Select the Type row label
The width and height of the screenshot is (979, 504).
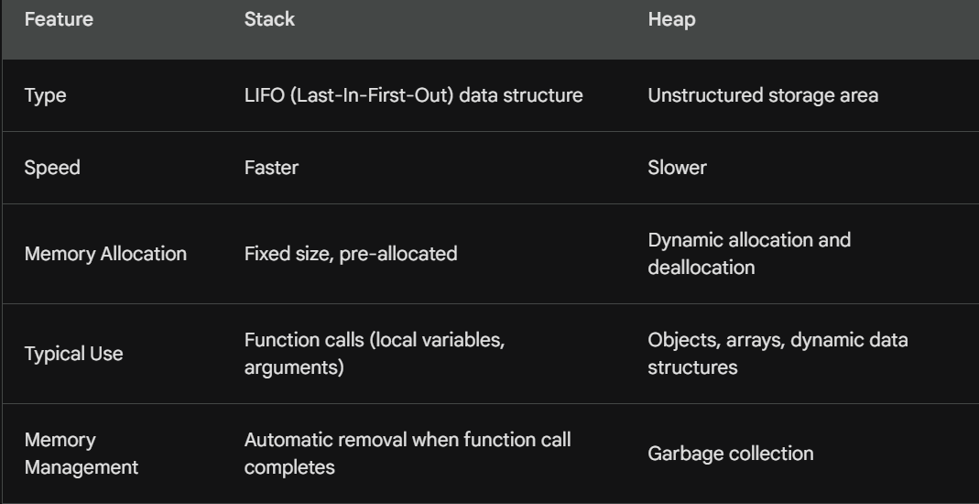45,95
